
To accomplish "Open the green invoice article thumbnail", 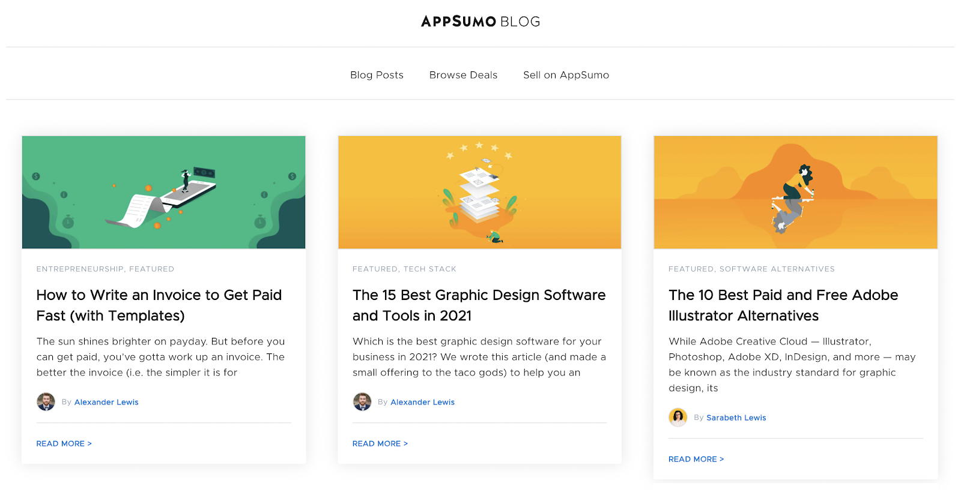I will pyautogui.click(x=163, y=192).
